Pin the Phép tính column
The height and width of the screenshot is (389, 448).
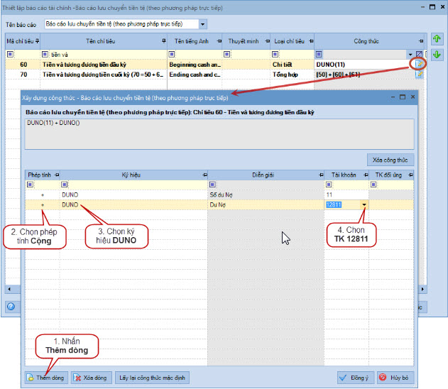point(57,175)
